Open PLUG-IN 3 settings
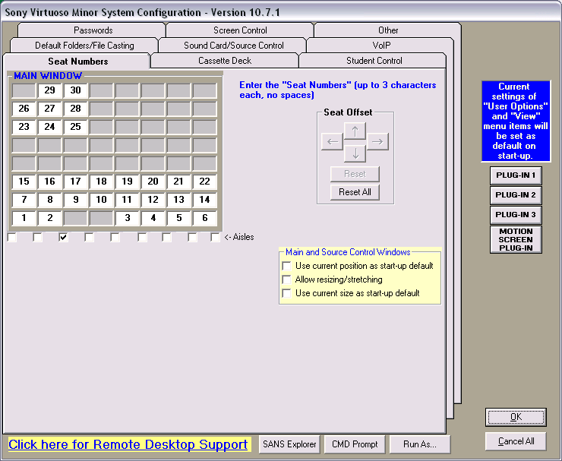This screenshot has height=461, width=562. coord(516,215)
